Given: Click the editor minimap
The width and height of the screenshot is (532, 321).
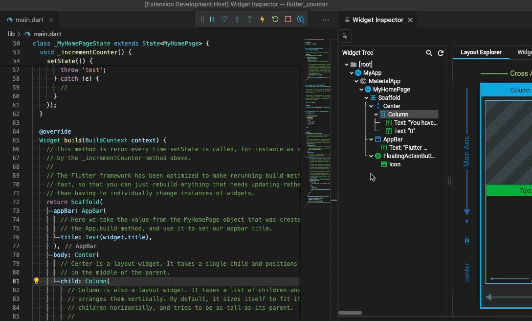Looking at the screenshot, I should 317,122.
